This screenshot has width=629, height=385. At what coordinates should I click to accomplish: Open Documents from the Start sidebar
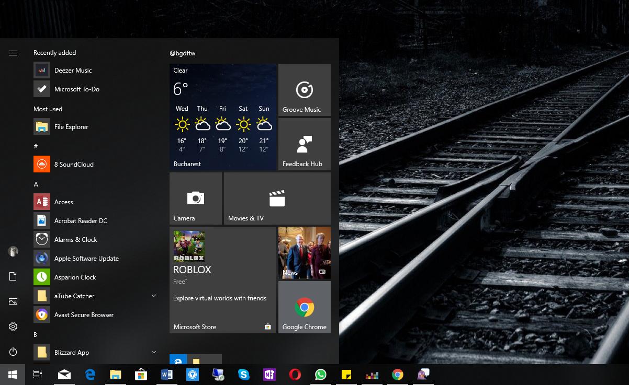pos(13,276)
